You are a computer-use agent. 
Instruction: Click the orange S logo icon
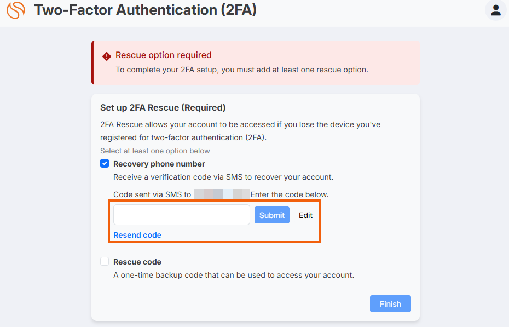[15, 10]
